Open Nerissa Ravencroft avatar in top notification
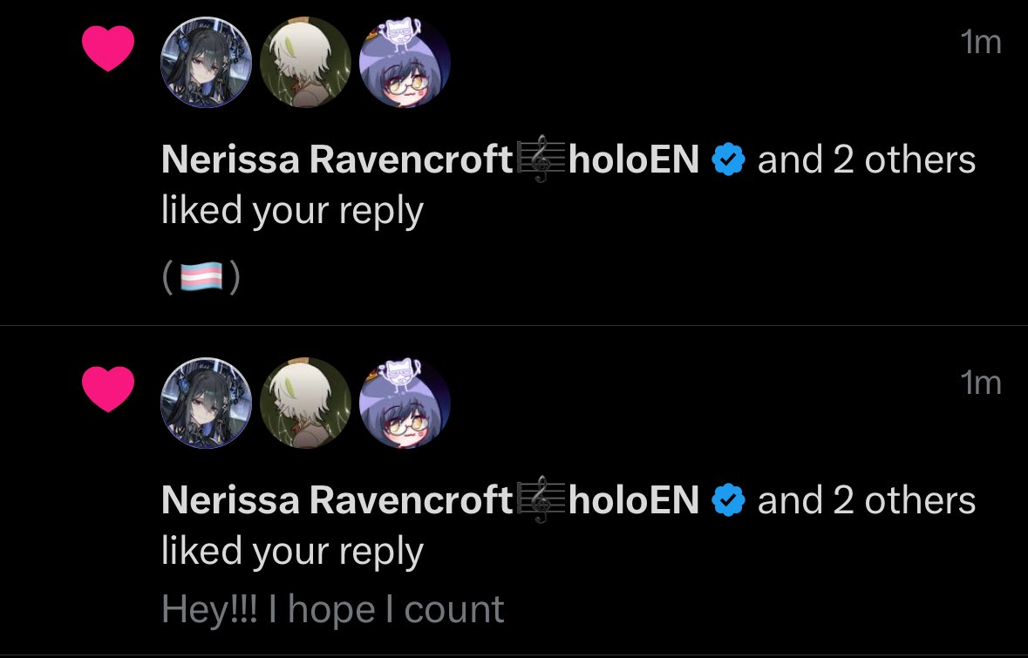Viewport: 1028px width, 658px height. point(206,62)
